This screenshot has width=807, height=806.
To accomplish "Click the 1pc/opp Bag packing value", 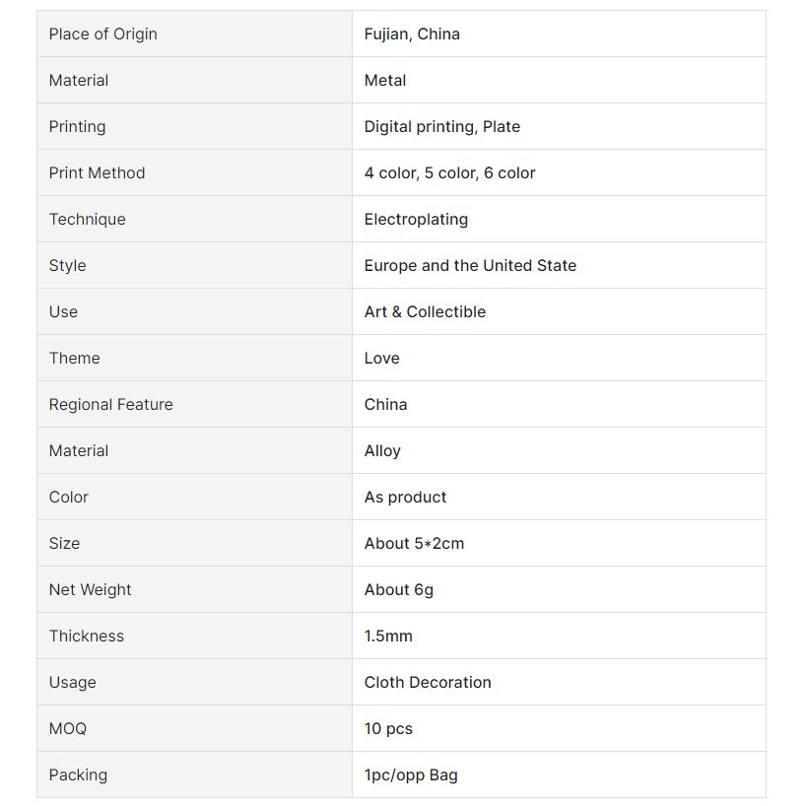I will [411, 774].
